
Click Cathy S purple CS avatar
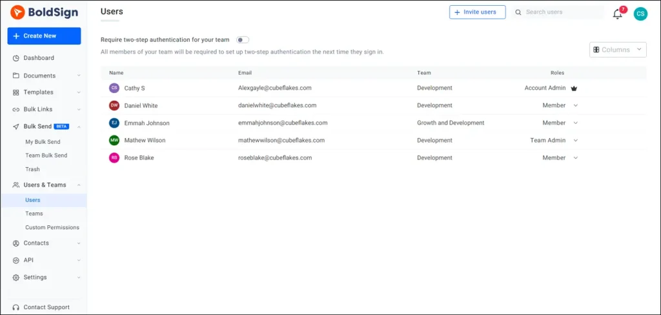click(x=114, y=88)
